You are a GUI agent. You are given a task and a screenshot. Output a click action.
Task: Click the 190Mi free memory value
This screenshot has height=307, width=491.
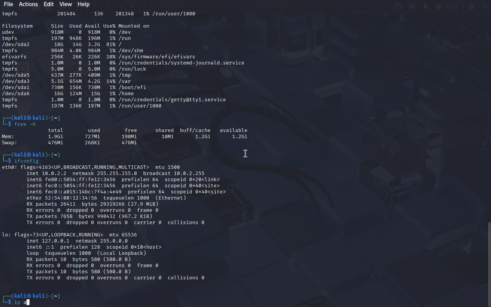(x=129, y=137)
